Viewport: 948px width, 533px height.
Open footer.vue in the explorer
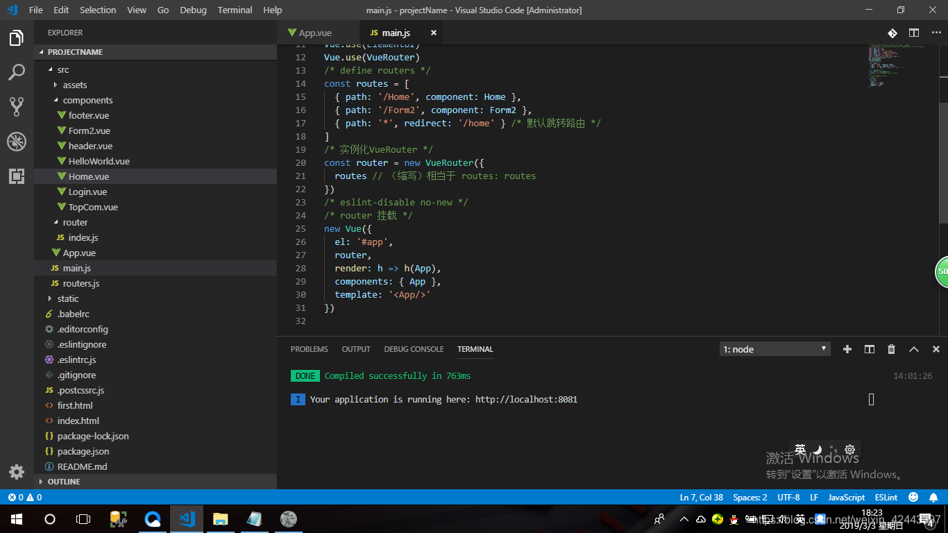coord(155,115)
